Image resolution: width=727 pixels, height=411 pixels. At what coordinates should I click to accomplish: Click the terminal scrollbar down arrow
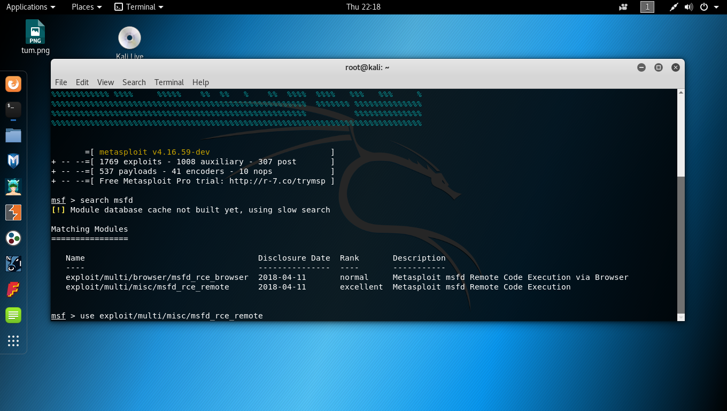680,317
